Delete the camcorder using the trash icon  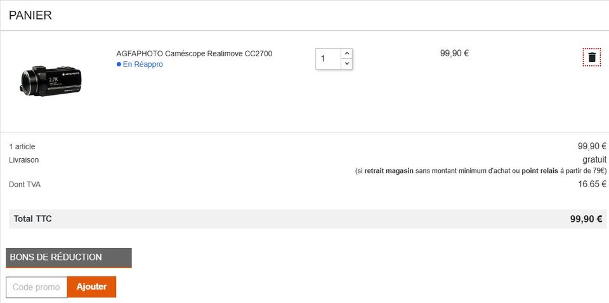[x=591, y=58]
